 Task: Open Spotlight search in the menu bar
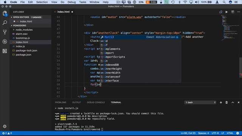coord(224,2)
